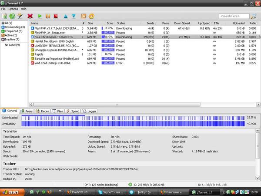Click the error icon beside LAKEVIEW.TERRACE
The image size is (261, 196).
[33, 46]
